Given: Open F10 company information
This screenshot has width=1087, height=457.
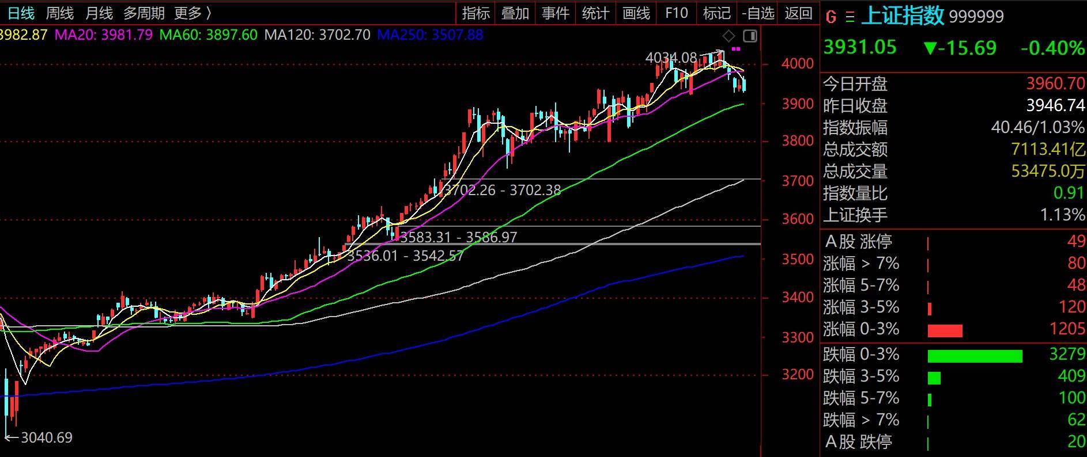Looking at the screenshot, I should [x=676, y=13].
